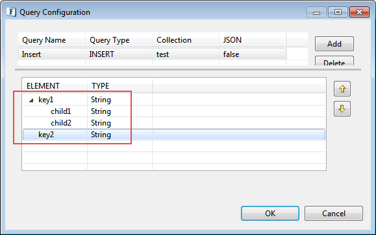Collapse the key1 tree node
Image resolution: width=376 pixels, height=235 pixels.
click(x=31, y=100)
